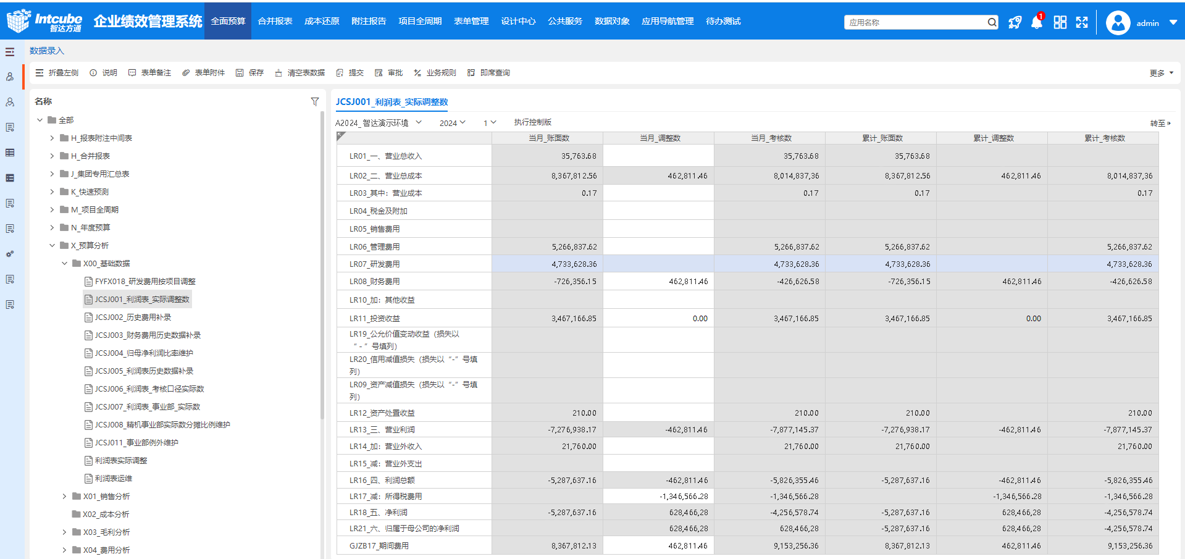1185x559 pixels.
Task: Switch to the 合并报表 menu tab
Action: [x=274, y=20]
